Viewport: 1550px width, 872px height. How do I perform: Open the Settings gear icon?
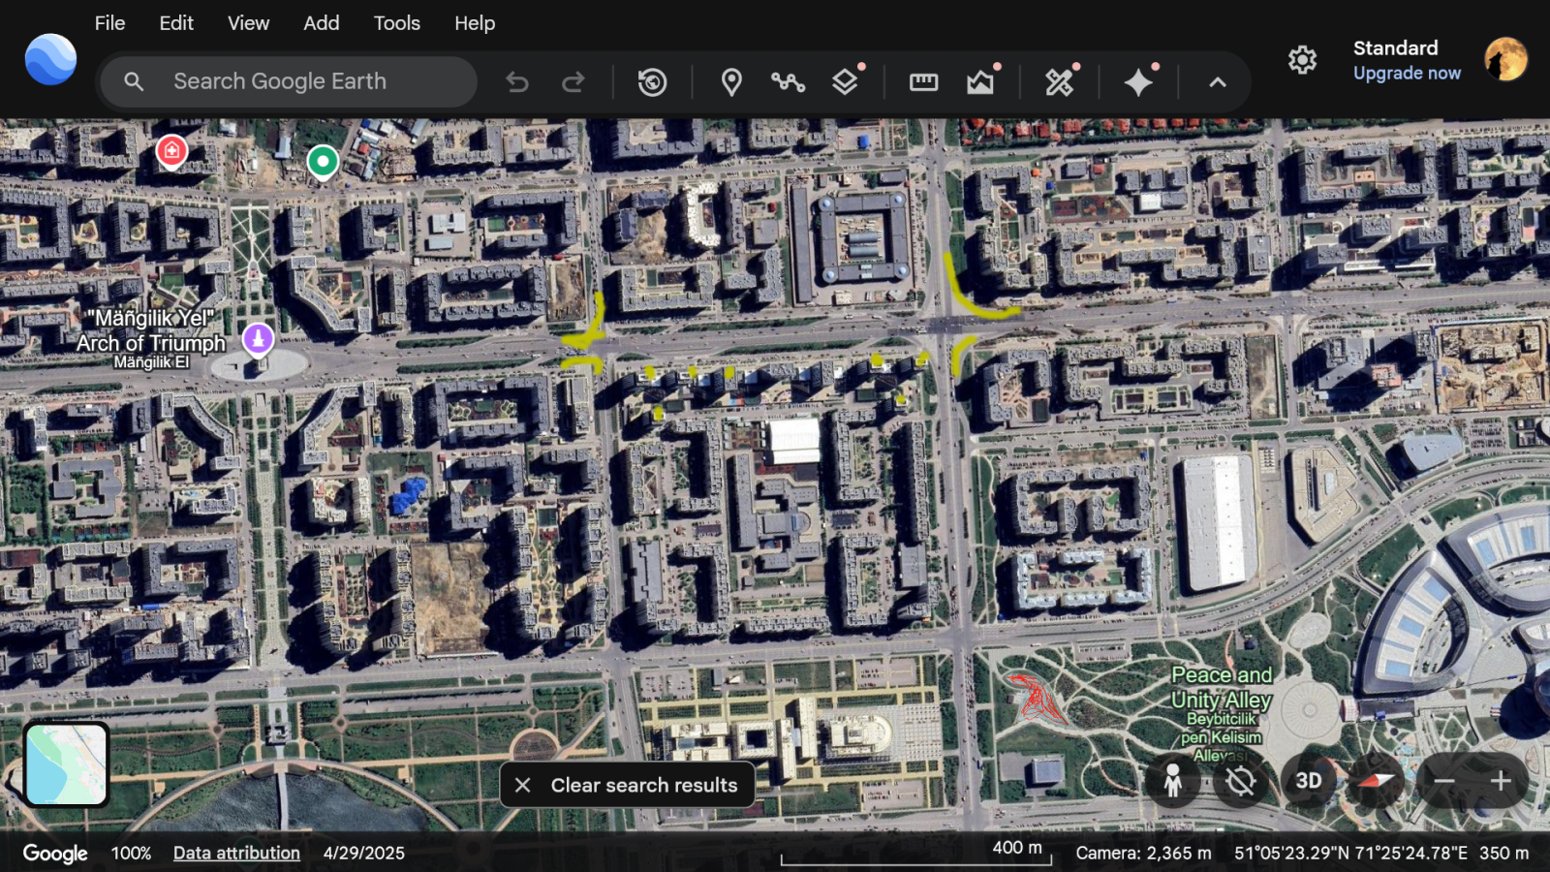pos(1302,60)
